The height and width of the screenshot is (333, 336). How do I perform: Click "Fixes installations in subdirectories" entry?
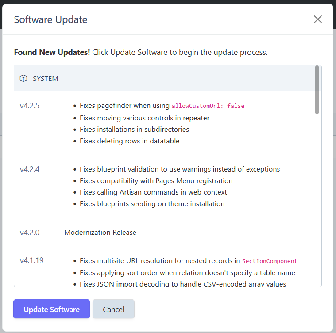(134, 130)
